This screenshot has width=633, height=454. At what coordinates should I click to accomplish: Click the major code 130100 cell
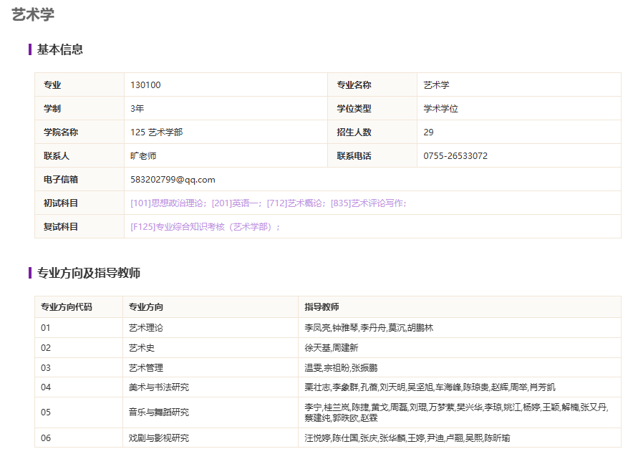(145, 85)
